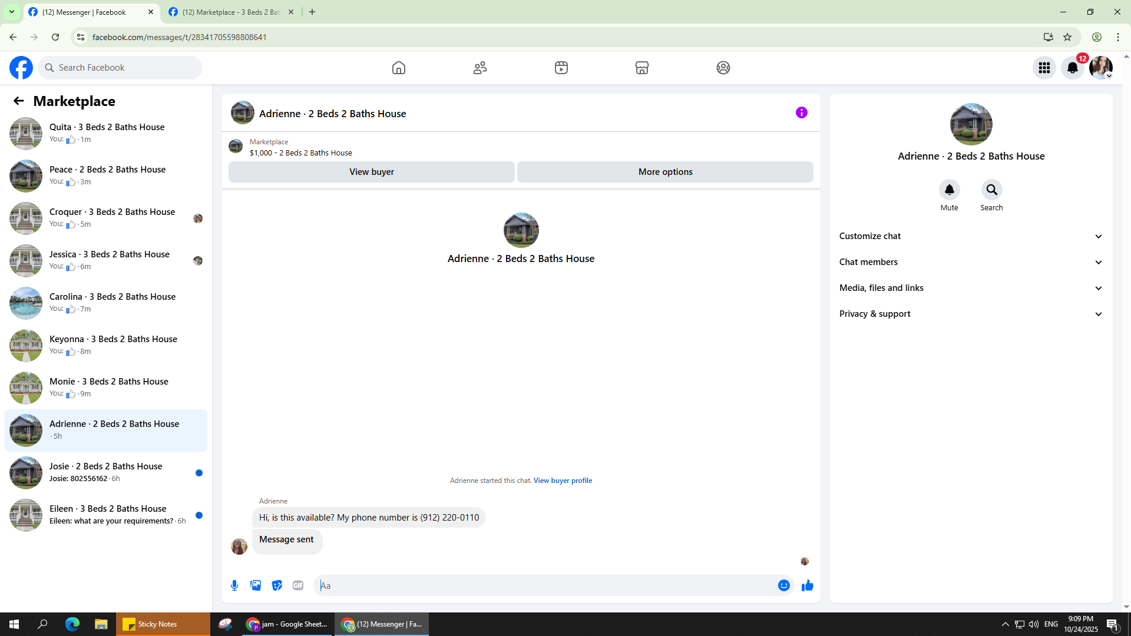Toggle the purple conversation info icon
Viewport: 1131px width, 636px height.
coord(801,112)
